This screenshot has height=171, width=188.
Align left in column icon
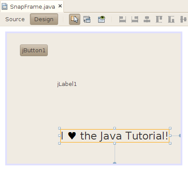122,19
